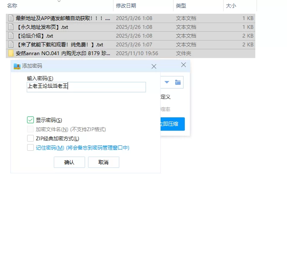
Task: Cancel with the 取消 button
Action: coord(103,162)
